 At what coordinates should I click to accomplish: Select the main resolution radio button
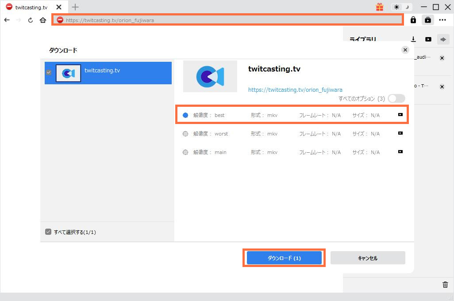click(185, 152)
